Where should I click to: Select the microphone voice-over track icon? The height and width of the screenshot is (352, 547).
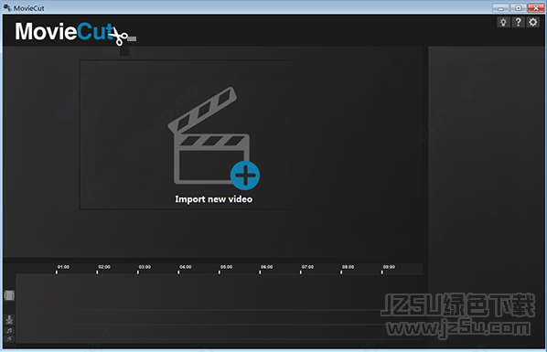(9, 319)
